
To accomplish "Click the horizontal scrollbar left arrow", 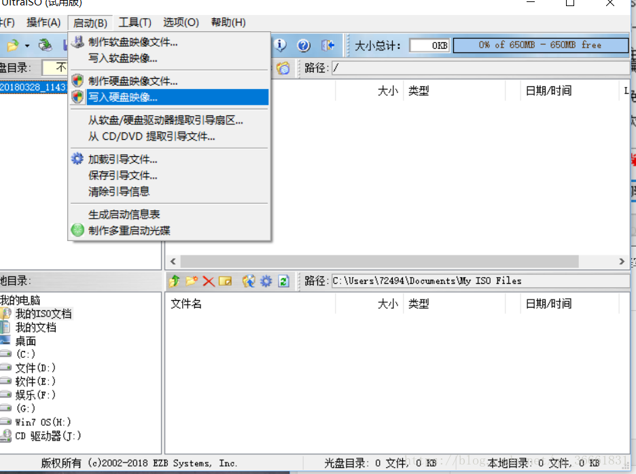I will (173, 261).
